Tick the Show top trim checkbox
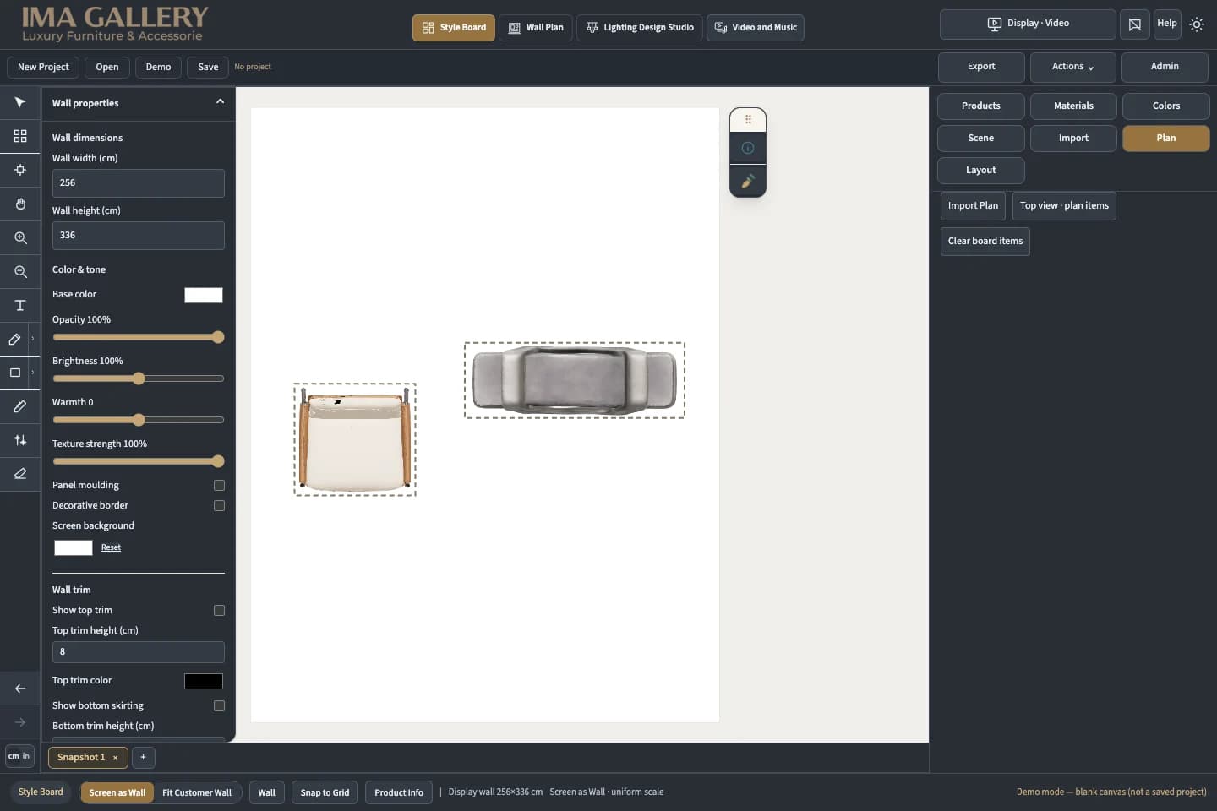The image size is (1217, 811). coord(219,610)
